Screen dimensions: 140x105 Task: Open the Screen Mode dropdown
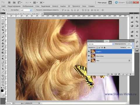(x=42, y=3)
